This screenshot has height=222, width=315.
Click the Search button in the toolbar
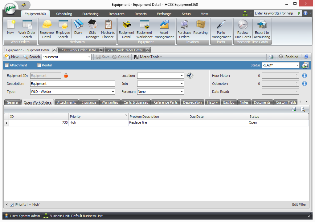coord(32,57)
